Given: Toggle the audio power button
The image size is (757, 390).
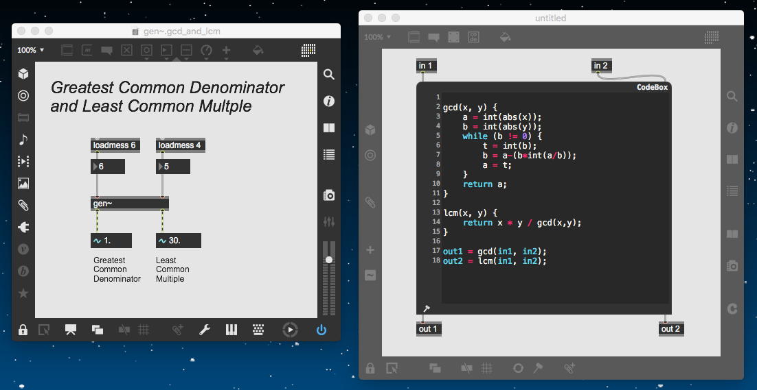Looking at the screenshot, I should pyautogui.click(x=321, y=330).
